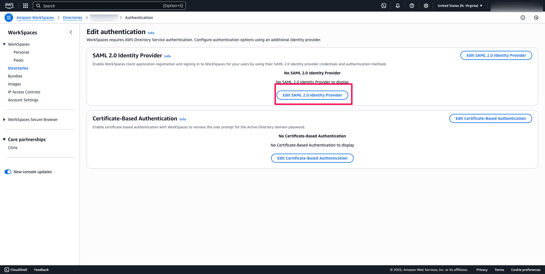The image size is (545, 274).
Task: Focus the AWS console search field
Action: click(x=109, y=6)
